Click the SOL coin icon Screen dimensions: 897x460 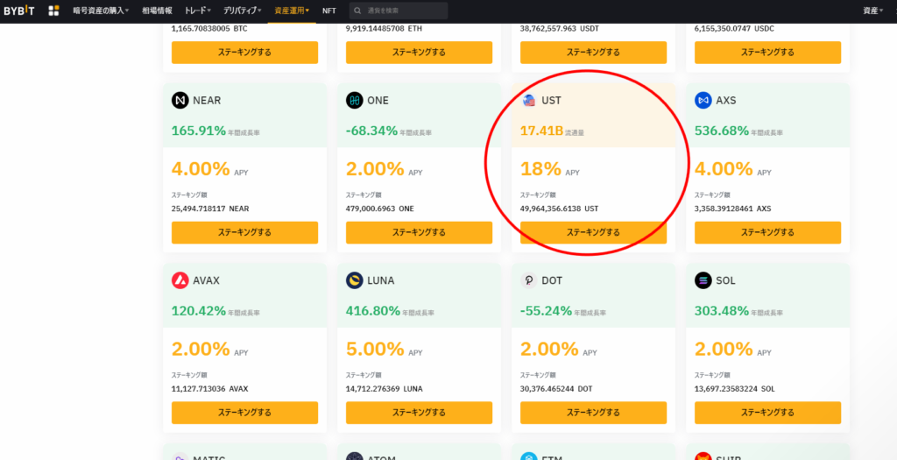pyautogui.click(x=703, y=280)
